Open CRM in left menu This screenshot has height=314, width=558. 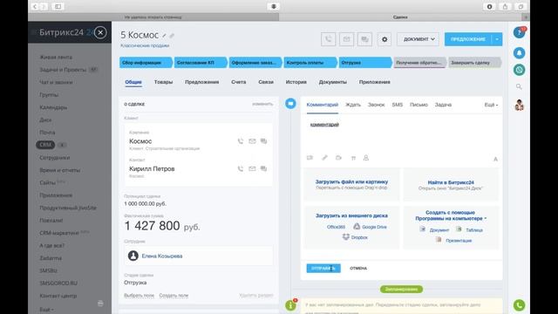tap(45, 145)
